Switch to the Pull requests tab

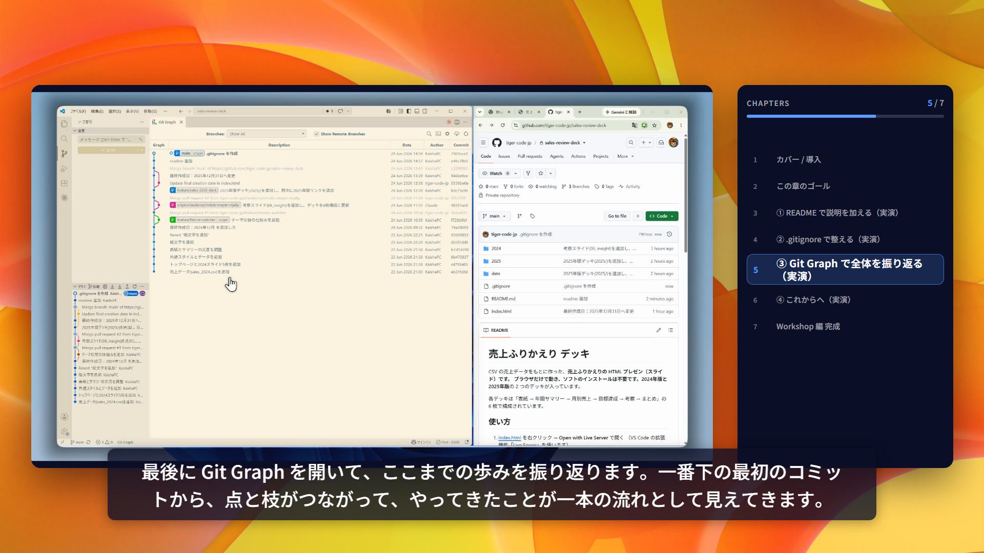[530, 156]
